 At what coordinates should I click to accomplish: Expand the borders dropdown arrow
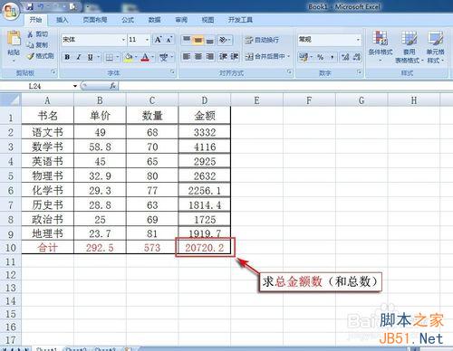coord(117,57)
